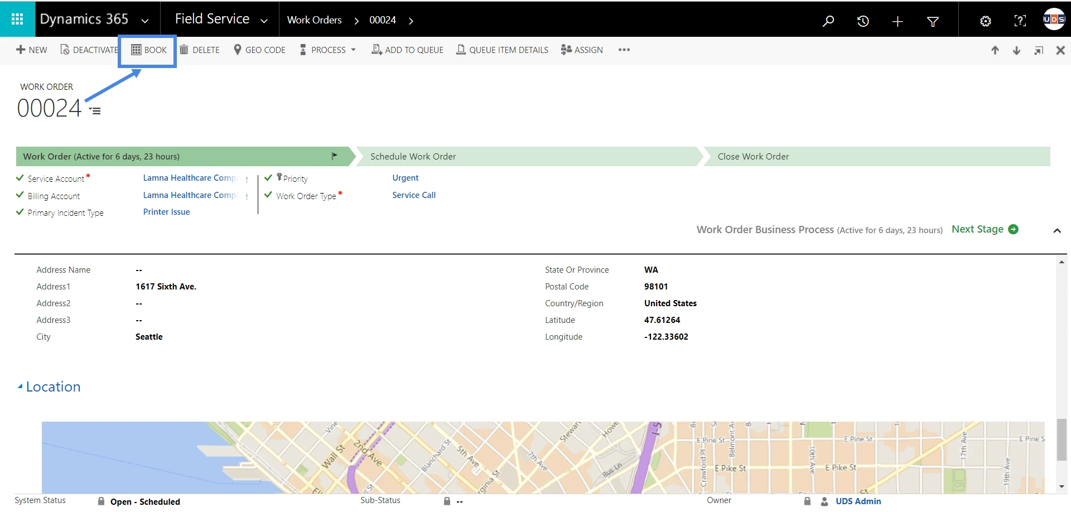The height and width of the screenshot is (512, 1071).
Task: Click Open - Scheduled system status
Action: pyautogui.click(x=145, y=501)
